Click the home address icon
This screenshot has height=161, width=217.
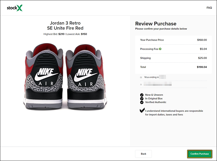141,84
